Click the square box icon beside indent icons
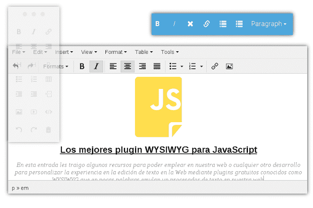 (x=48, y=94)
